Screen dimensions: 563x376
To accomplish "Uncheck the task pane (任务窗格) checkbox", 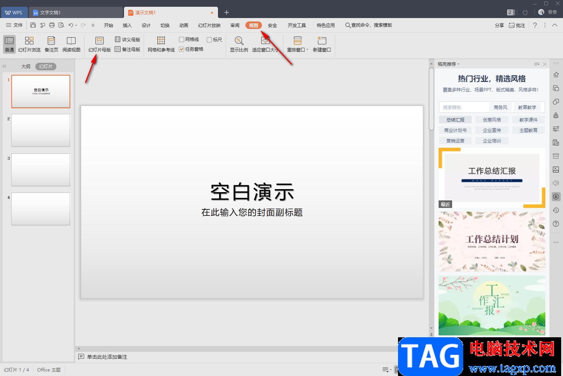I will coord(182,49).
